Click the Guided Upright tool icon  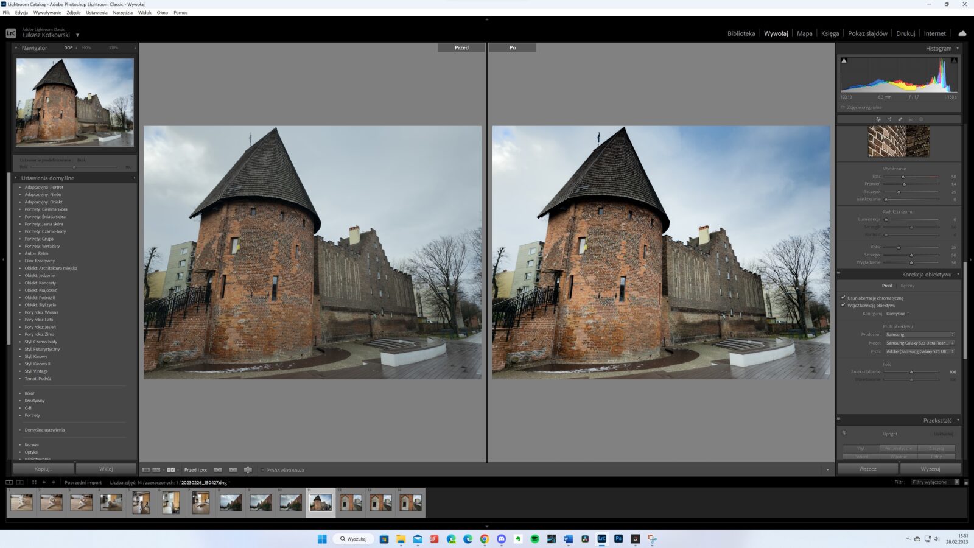(844, 434)
